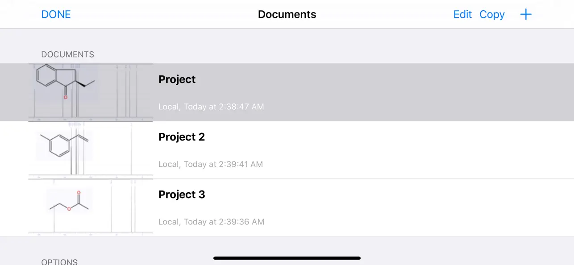Tap the home indicator bar
The width and height of the screenshot is (574, 265).
(x=287, y=258)
